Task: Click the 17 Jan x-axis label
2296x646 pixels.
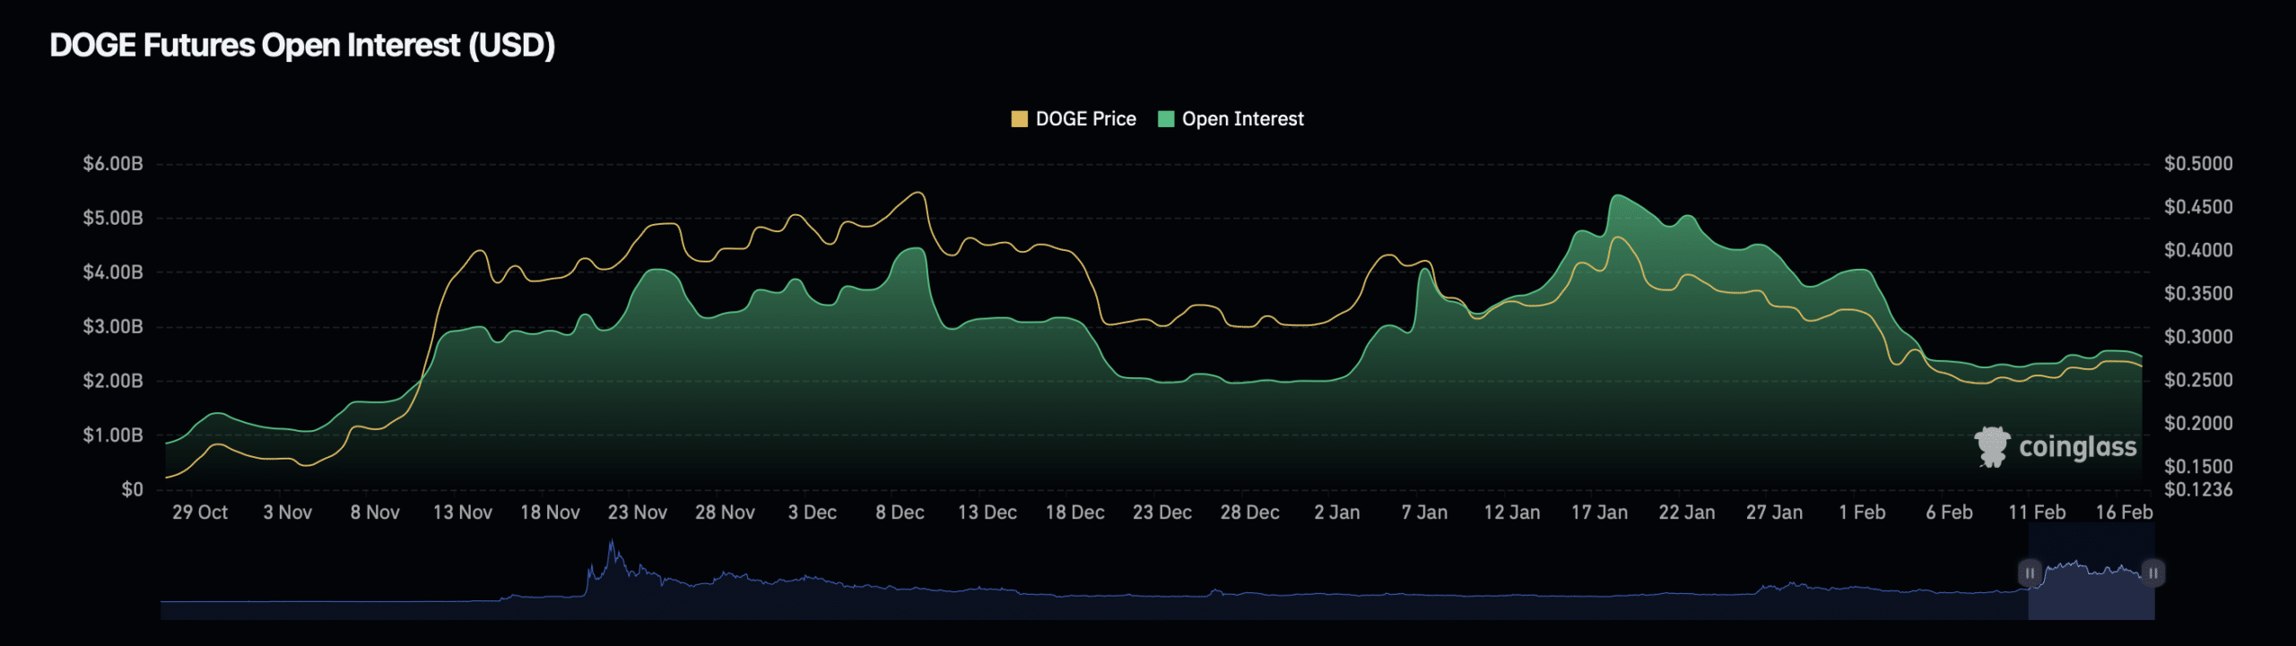Action: tap(1599, 512)
